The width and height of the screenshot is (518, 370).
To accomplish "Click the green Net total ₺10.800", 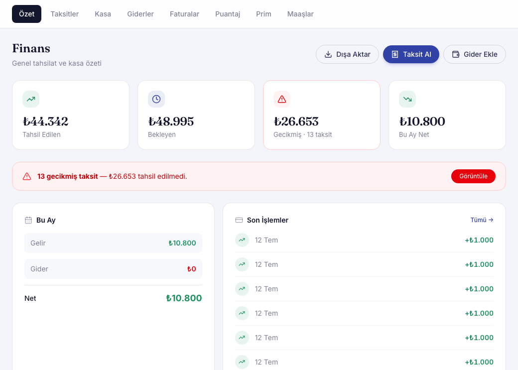I will [x=184, y=298].
